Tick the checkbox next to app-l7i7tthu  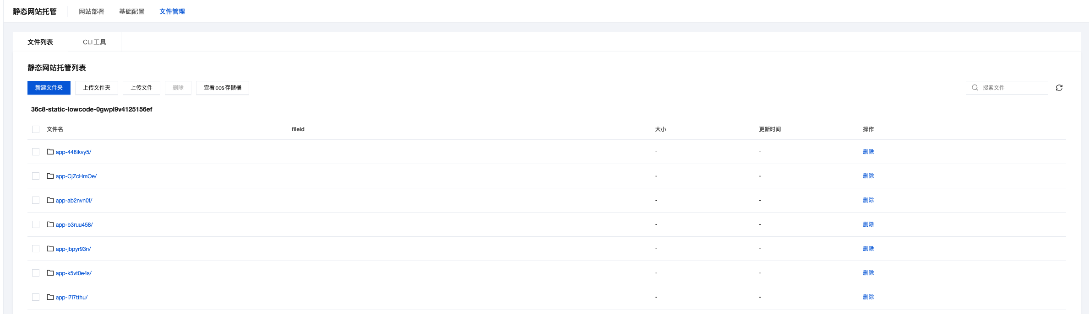click(x=36, y=297)
